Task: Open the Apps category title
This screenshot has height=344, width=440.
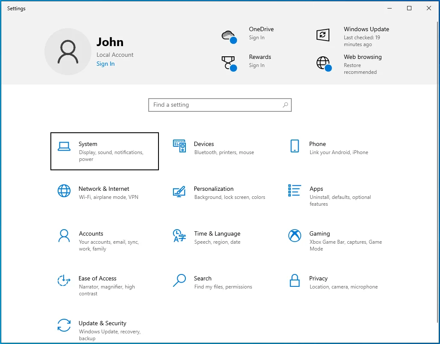Action: coord(316,189)
